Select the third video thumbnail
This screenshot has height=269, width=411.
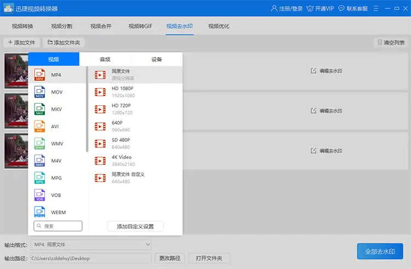[x=16, y=151]
